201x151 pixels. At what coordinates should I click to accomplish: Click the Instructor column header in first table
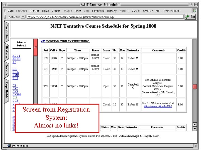[x=133, y=50]
